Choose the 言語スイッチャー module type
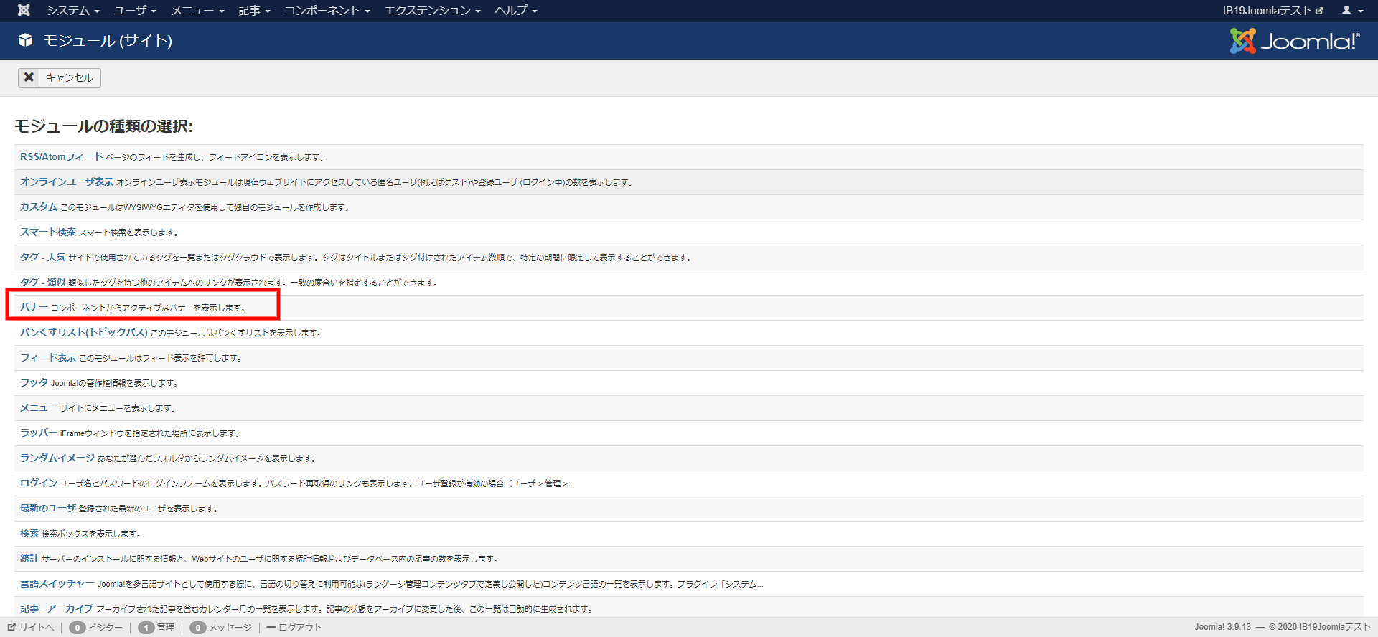Viewport: 1378px width, 637px height. 57,583
